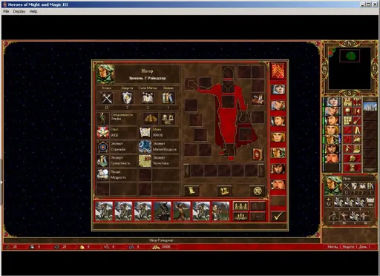
Task: Click the Spell Power stat icon
Action: coord(148,98)
